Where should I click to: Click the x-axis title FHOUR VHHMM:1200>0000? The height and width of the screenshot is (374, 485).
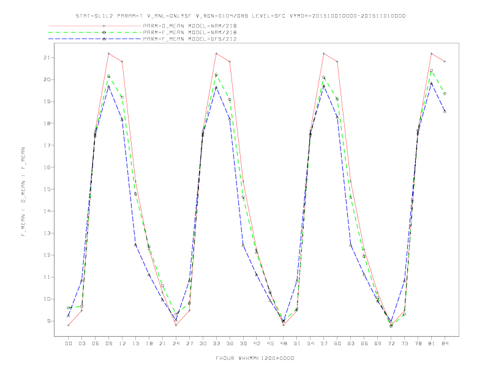pos(255,358)
